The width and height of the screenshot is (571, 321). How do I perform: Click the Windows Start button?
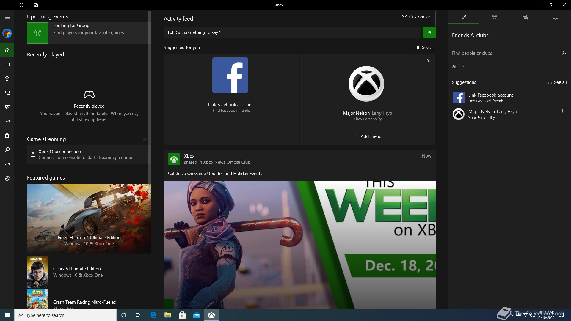pyautogui.click(x=7, y=315)
